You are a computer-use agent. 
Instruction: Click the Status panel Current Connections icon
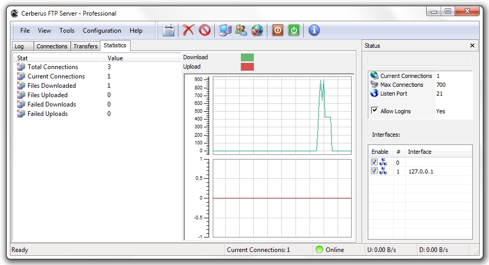click(x=374, y=75)
